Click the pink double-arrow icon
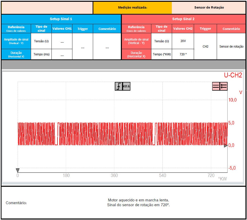Screen dimensions: 247x220 coord(224,86)
